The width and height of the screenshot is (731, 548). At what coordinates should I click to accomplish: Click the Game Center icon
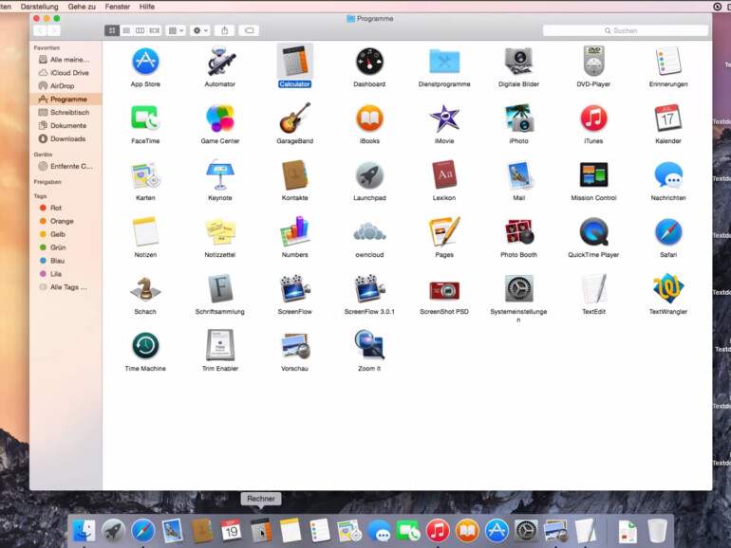[x=220, y=119]
